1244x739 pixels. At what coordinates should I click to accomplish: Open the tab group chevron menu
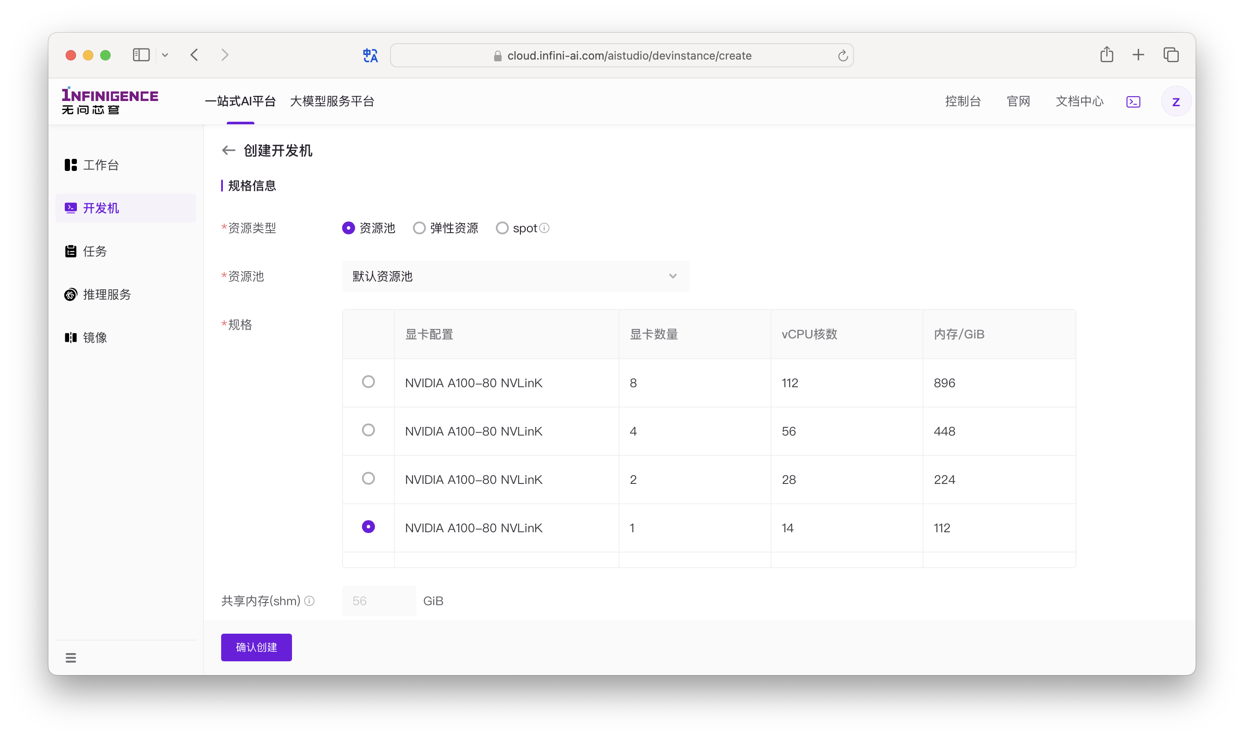pos(165,55)
